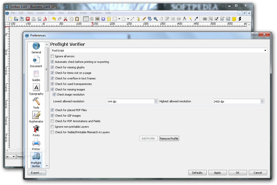The width and height of the screenshot is (277, 185).
Task: Uncheck Check for missing glyphs
Action: click(x=52, y=67)
